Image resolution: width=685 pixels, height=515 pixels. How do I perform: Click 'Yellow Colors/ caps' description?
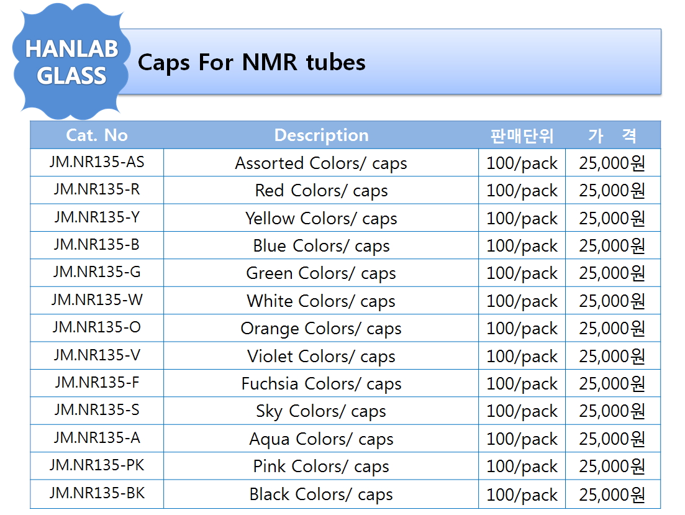(321, 219)
